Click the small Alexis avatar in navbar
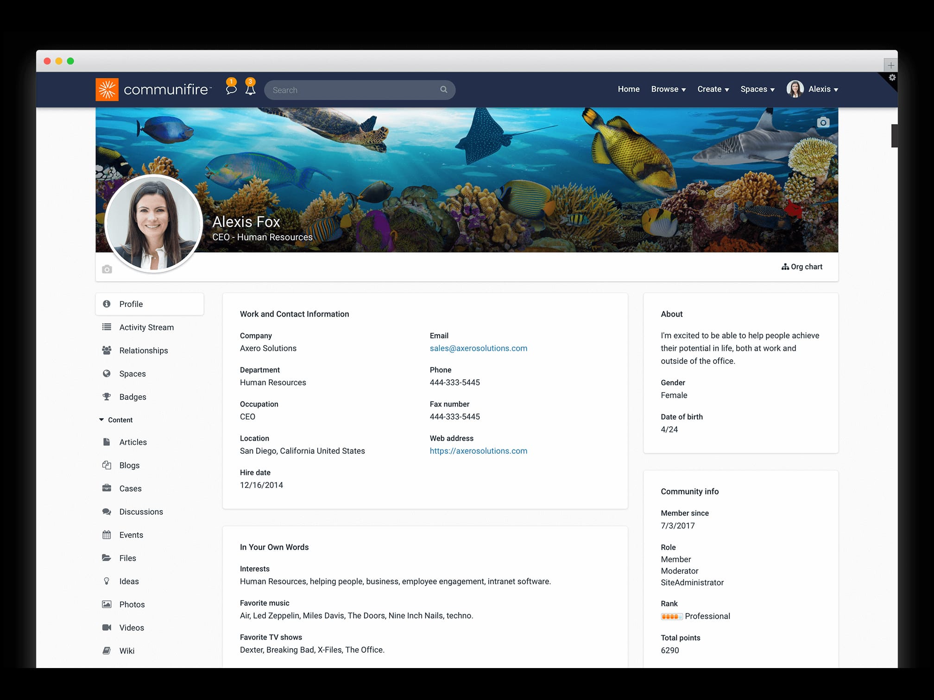 click(x=795, y=89)
